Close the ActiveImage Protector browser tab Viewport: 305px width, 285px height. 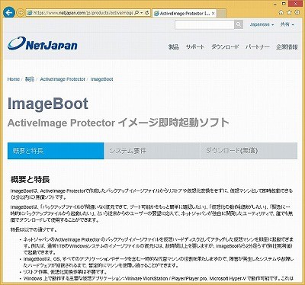tap(213, 14)
